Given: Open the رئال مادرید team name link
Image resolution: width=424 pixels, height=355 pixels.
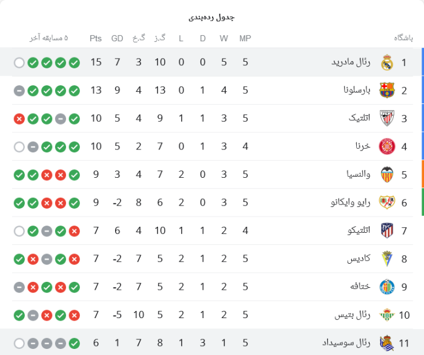Looking at the screenshot, I should pyautogui.click(x=351, y=62).
